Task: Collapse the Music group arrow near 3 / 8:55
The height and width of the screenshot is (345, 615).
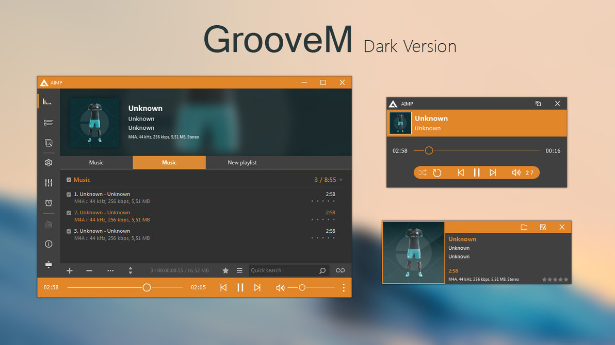Action: pos(341,180)
